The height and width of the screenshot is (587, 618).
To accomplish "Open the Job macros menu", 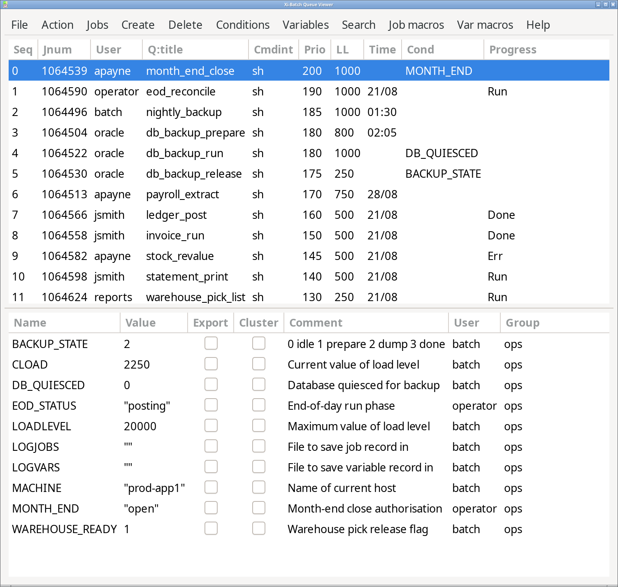I will click(416, 25).
